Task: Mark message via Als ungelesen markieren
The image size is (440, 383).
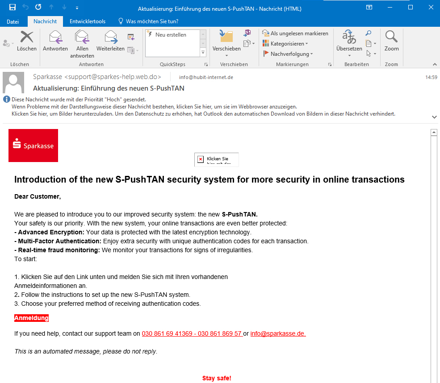Action: click(x=295, y=33)
